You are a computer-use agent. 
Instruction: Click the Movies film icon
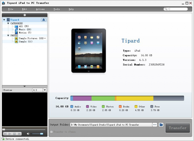click(x=16, y=33)
